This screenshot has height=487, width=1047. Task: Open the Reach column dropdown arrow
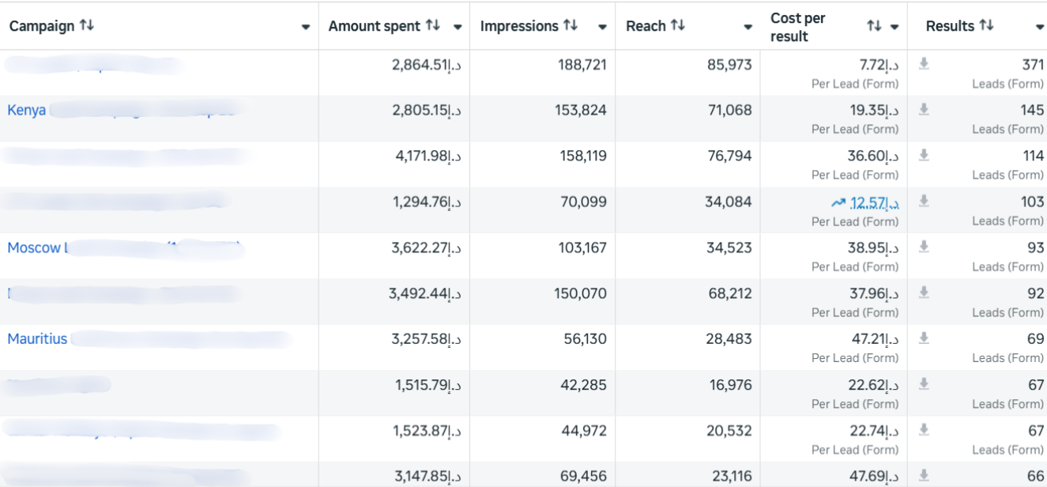pyautogui.click(x=748, y=27)
